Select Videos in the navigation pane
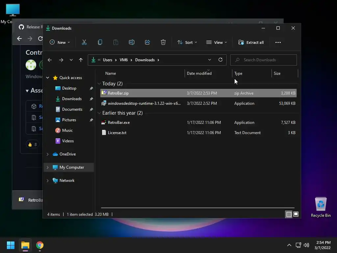 point(68,141)
